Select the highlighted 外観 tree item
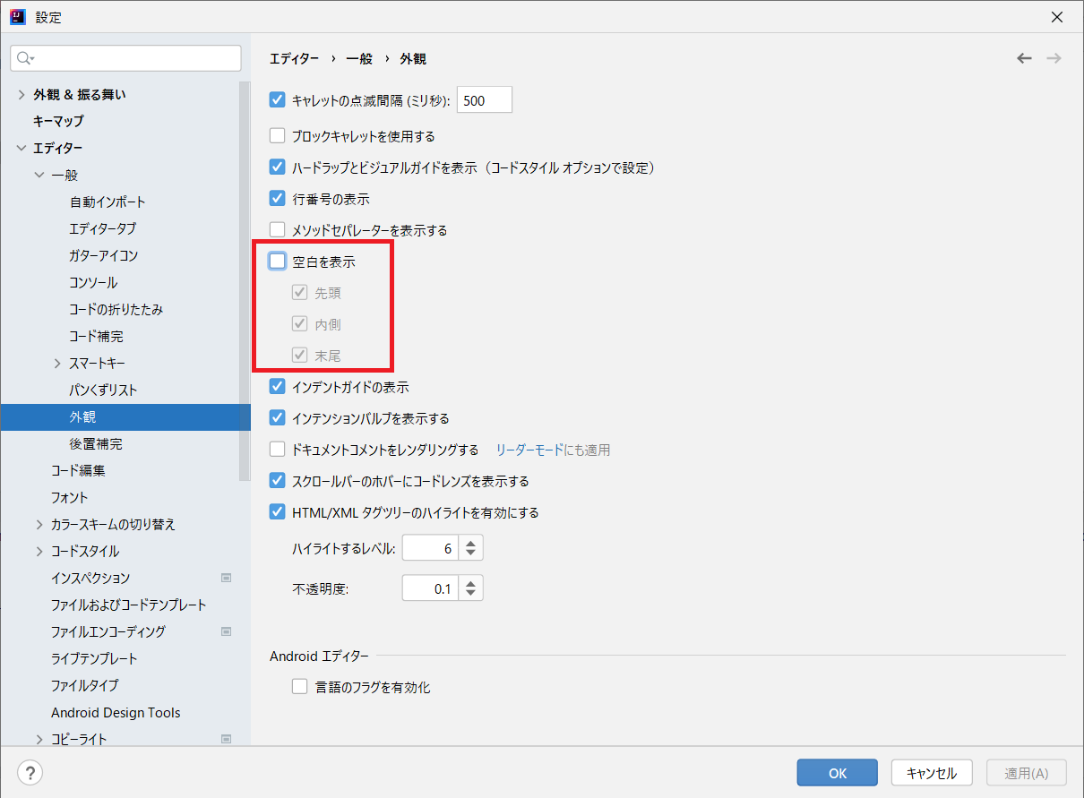Image resolution: width=1084 pixels, height=798 pixels. (125, 416)
